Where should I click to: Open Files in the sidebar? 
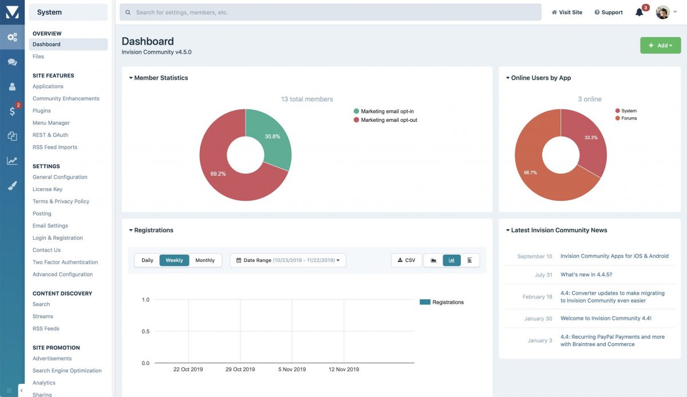pos(38,57)
